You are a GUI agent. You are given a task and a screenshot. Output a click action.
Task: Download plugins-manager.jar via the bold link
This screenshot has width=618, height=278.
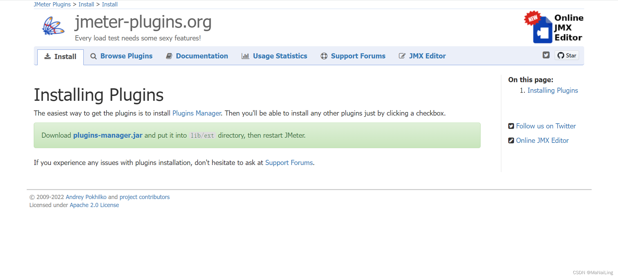click(108, 135)
